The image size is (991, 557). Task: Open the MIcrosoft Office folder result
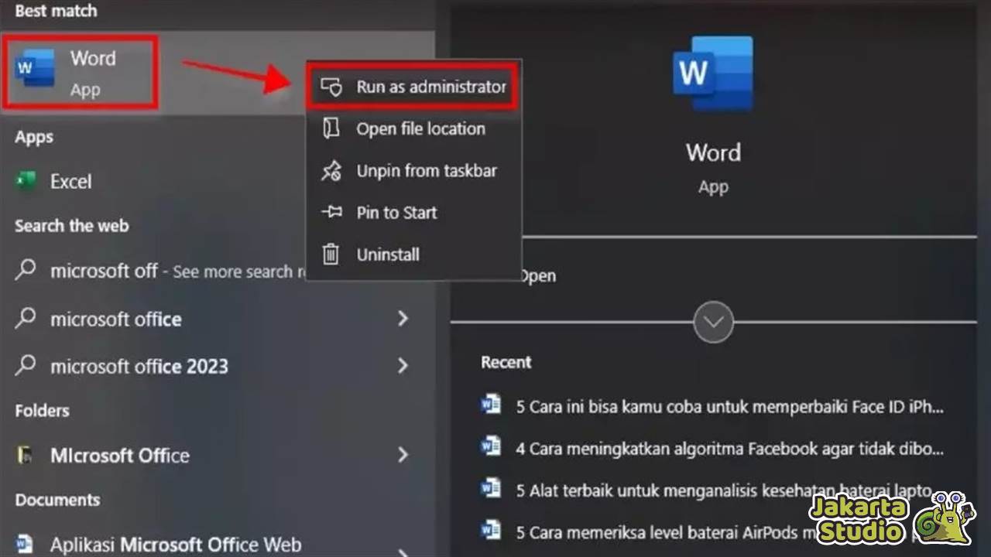217,456
